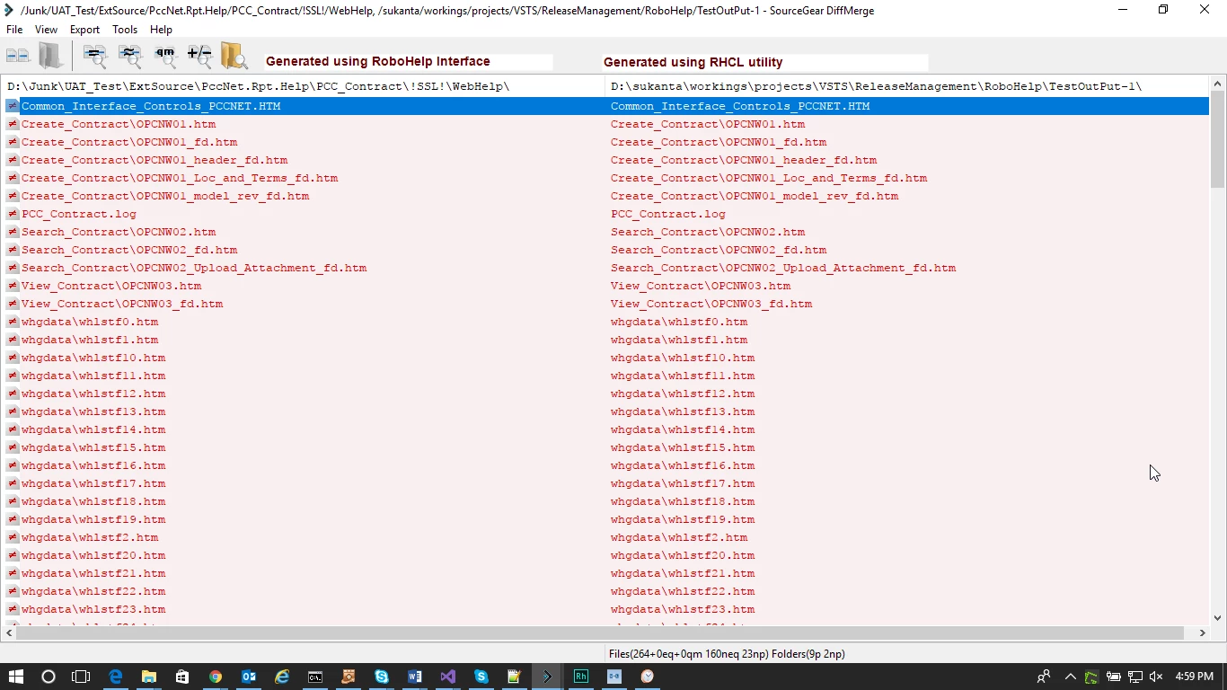Select left whgdata\whlstf18.htm entry
Screen dimensions: 1227x690
pos(93,501)
